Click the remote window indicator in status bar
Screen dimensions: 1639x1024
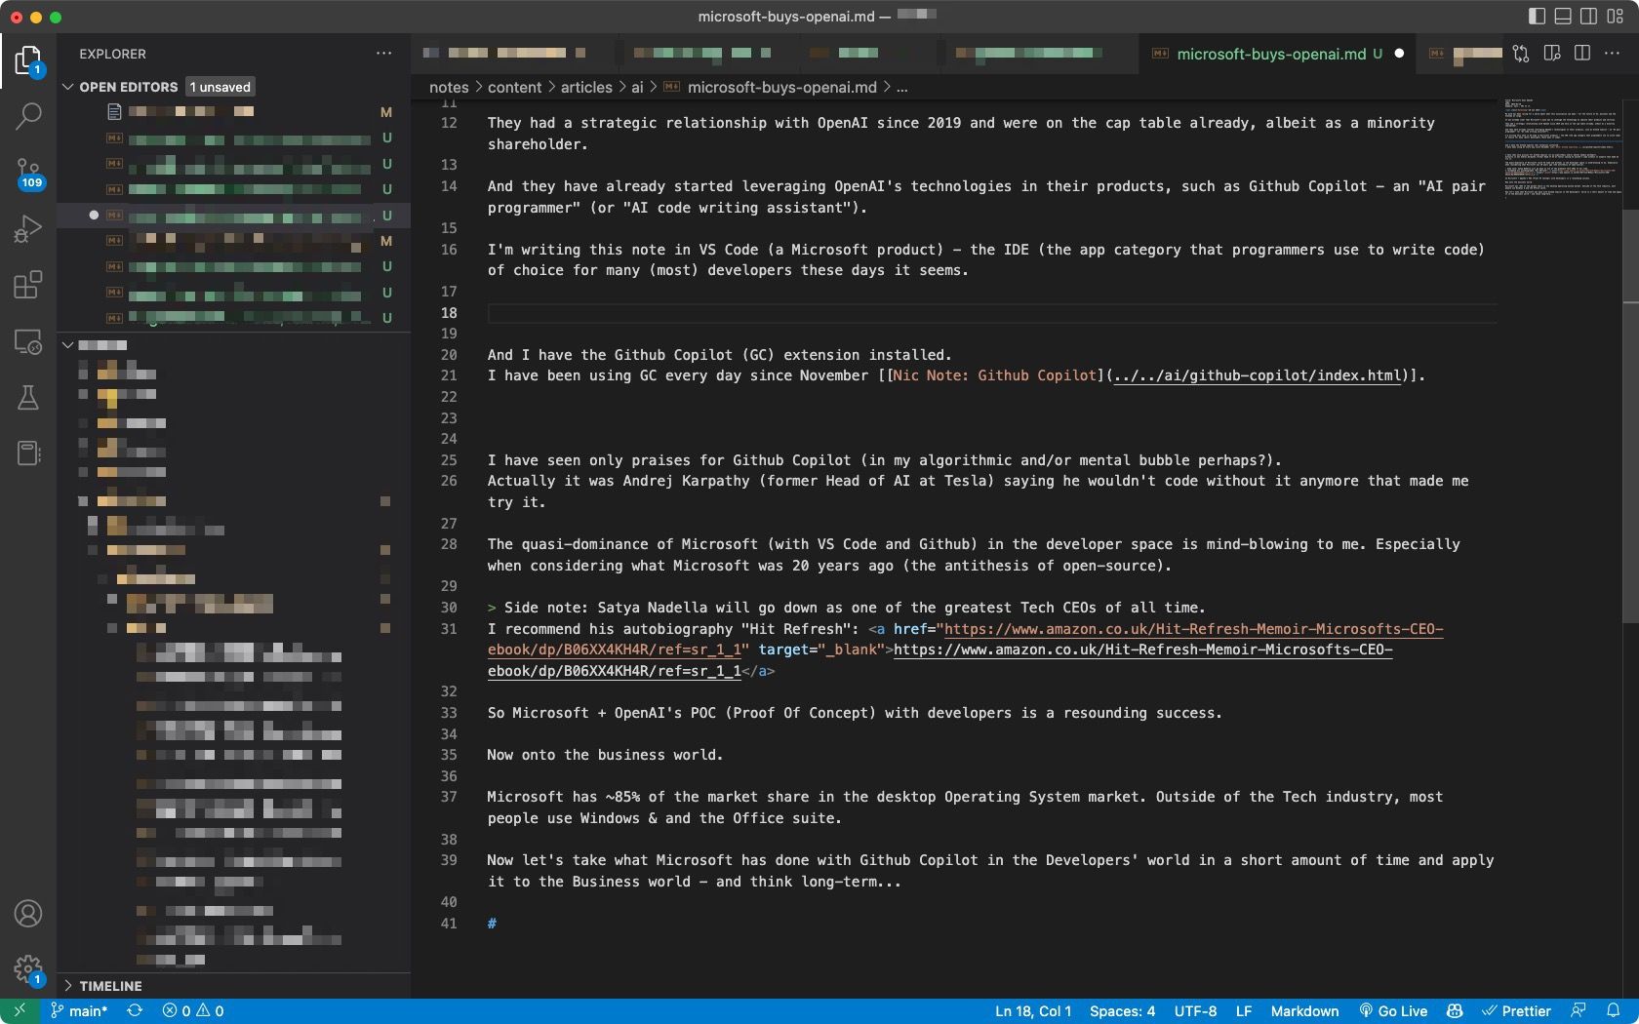[20, 1011]
